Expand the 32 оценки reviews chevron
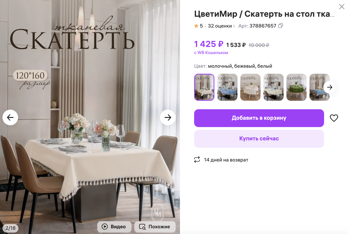The image size is (348, 234). tap(234, 26)
